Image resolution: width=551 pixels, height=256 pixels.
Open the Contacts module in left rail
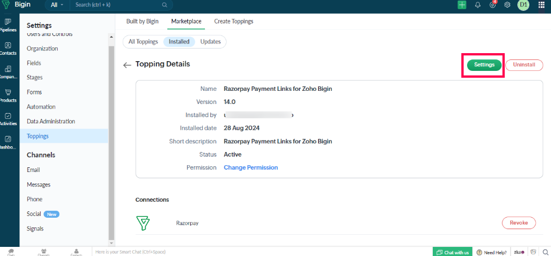[8, 49]
